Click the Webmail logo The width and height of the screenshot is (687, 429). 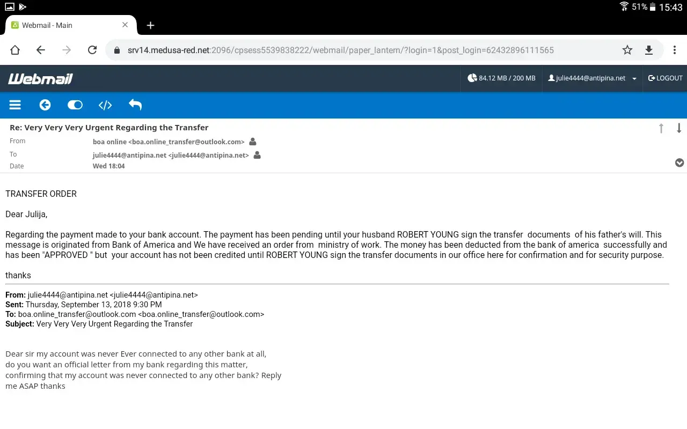pyautogui.click(x=40, y=79)
